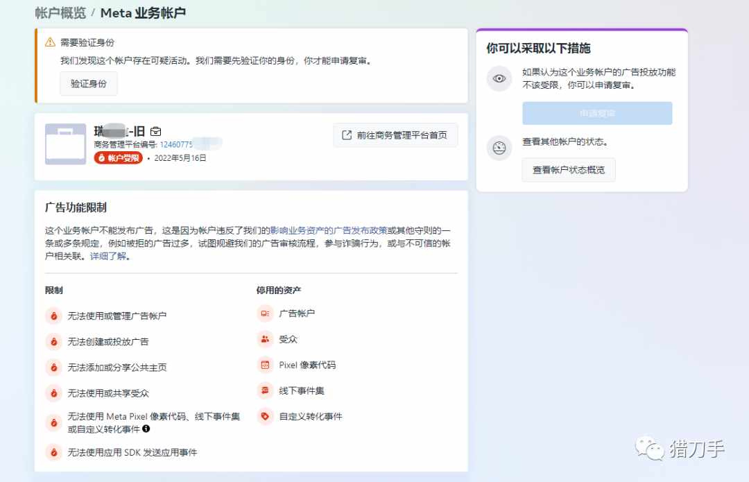Click the gauge icon beside 查看其他帐户的状态
This screenshot has width=749, height=482.
pos(499,148)
